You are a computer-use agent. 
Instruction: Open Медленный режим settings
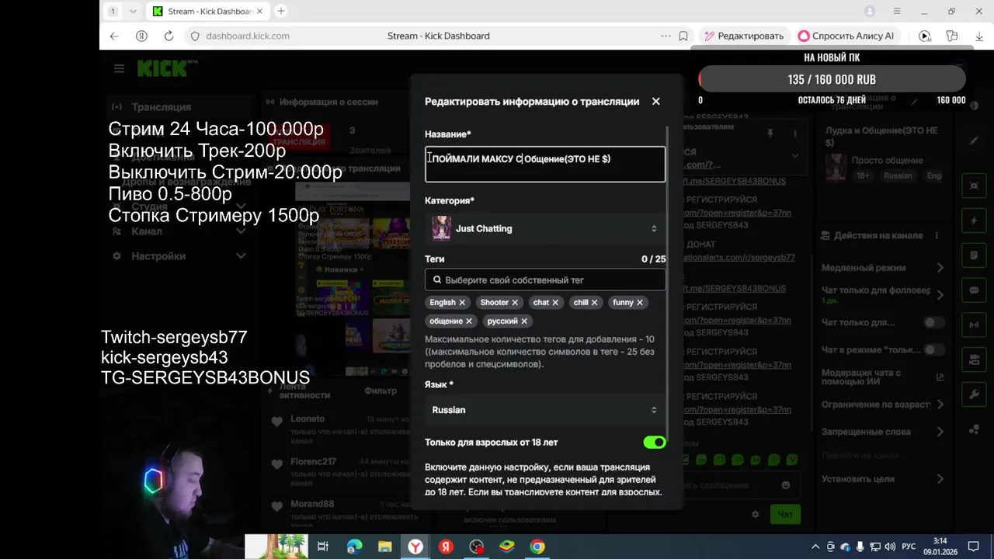883,268
